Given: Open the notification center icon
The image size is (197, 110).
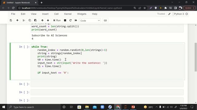Looking at the screenshot, I should click(192, 107).
